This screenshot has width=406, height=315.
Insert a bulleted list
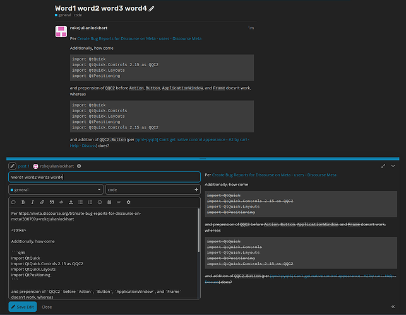(81, 202)
